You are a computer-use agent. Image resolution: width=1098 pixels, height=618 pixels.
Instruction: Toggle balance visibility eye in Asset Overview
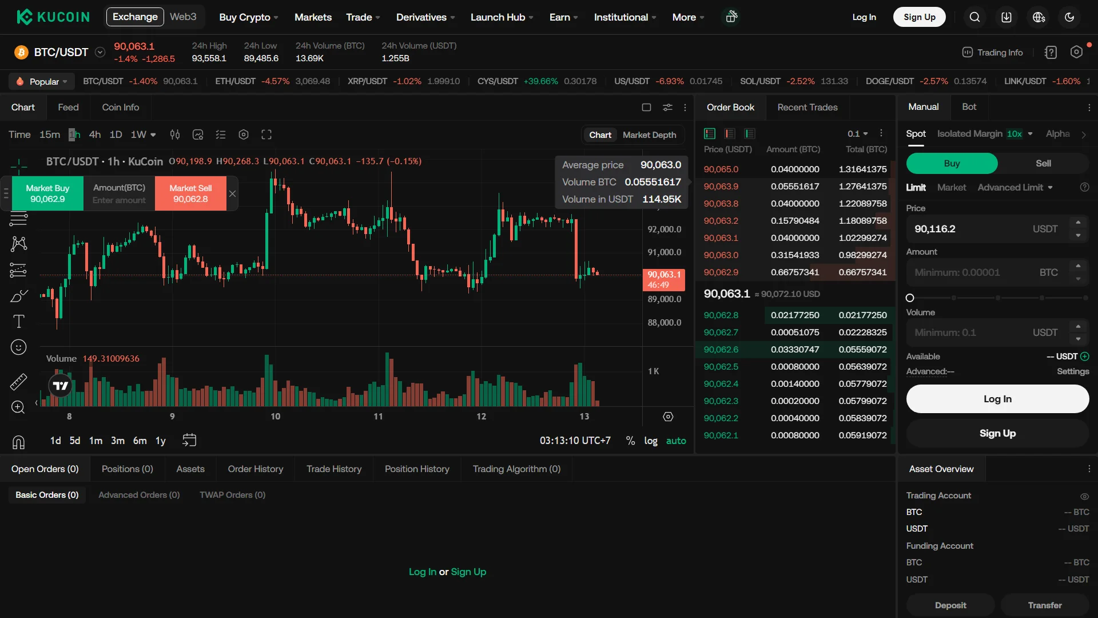[x=1084, y=496]
